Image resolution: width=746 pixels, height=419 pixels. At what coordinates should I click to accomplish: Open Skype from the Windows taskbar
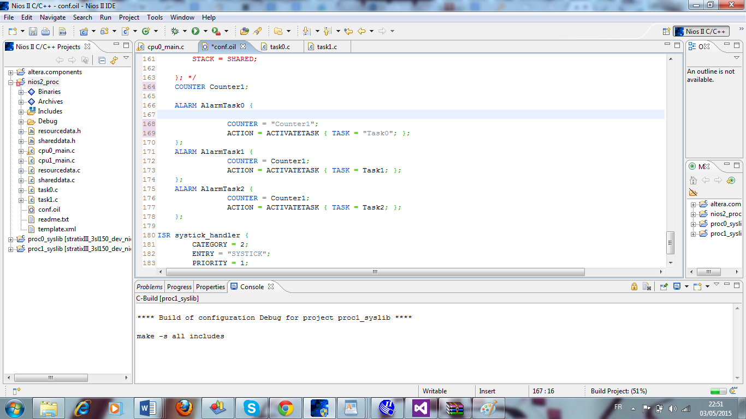[x=251, y=408]
